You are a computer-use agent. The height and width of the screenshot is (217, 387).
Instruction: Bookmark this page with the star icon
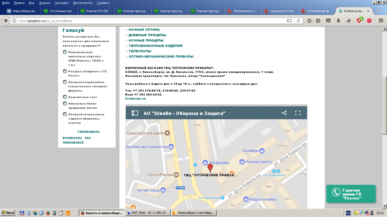click(x=309, y=20)
